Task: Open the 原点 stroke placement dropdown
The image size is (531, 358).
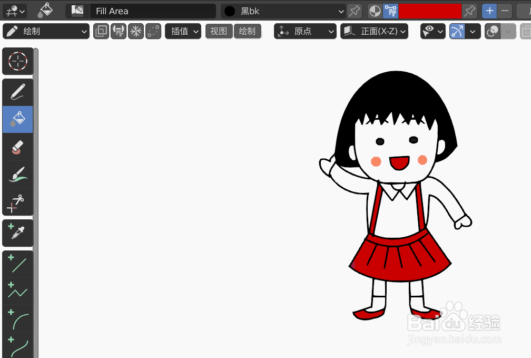Action: point(305,31)
